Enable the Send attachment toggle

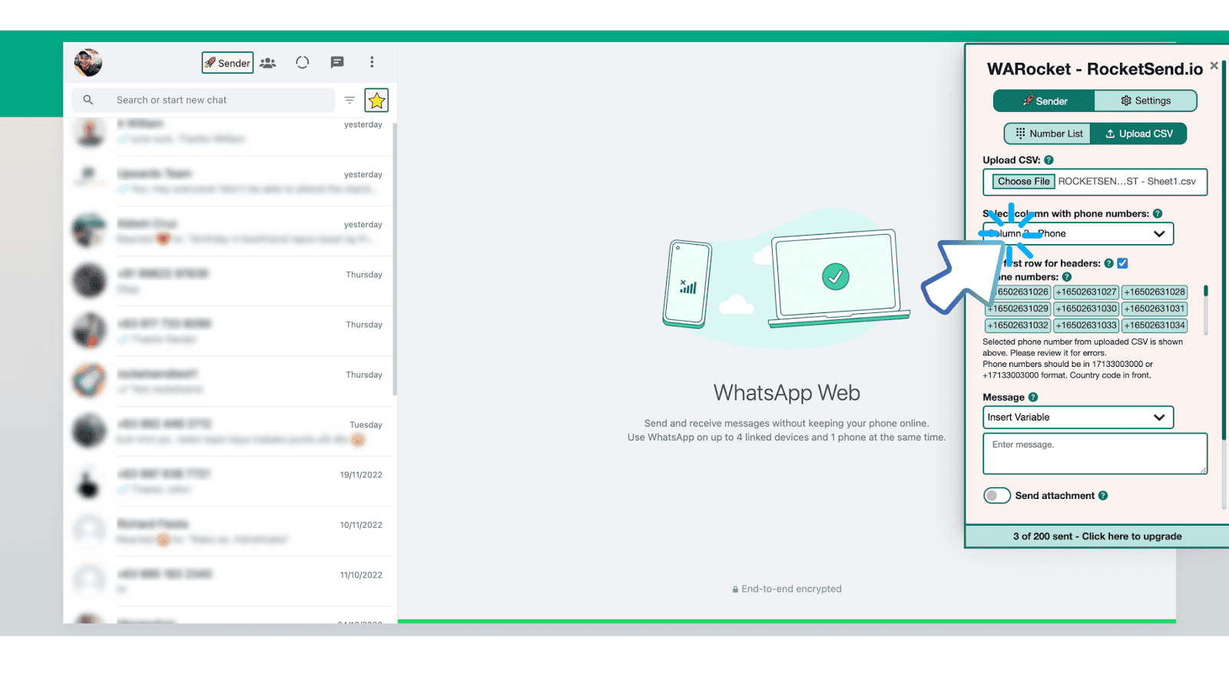(997, 496)
